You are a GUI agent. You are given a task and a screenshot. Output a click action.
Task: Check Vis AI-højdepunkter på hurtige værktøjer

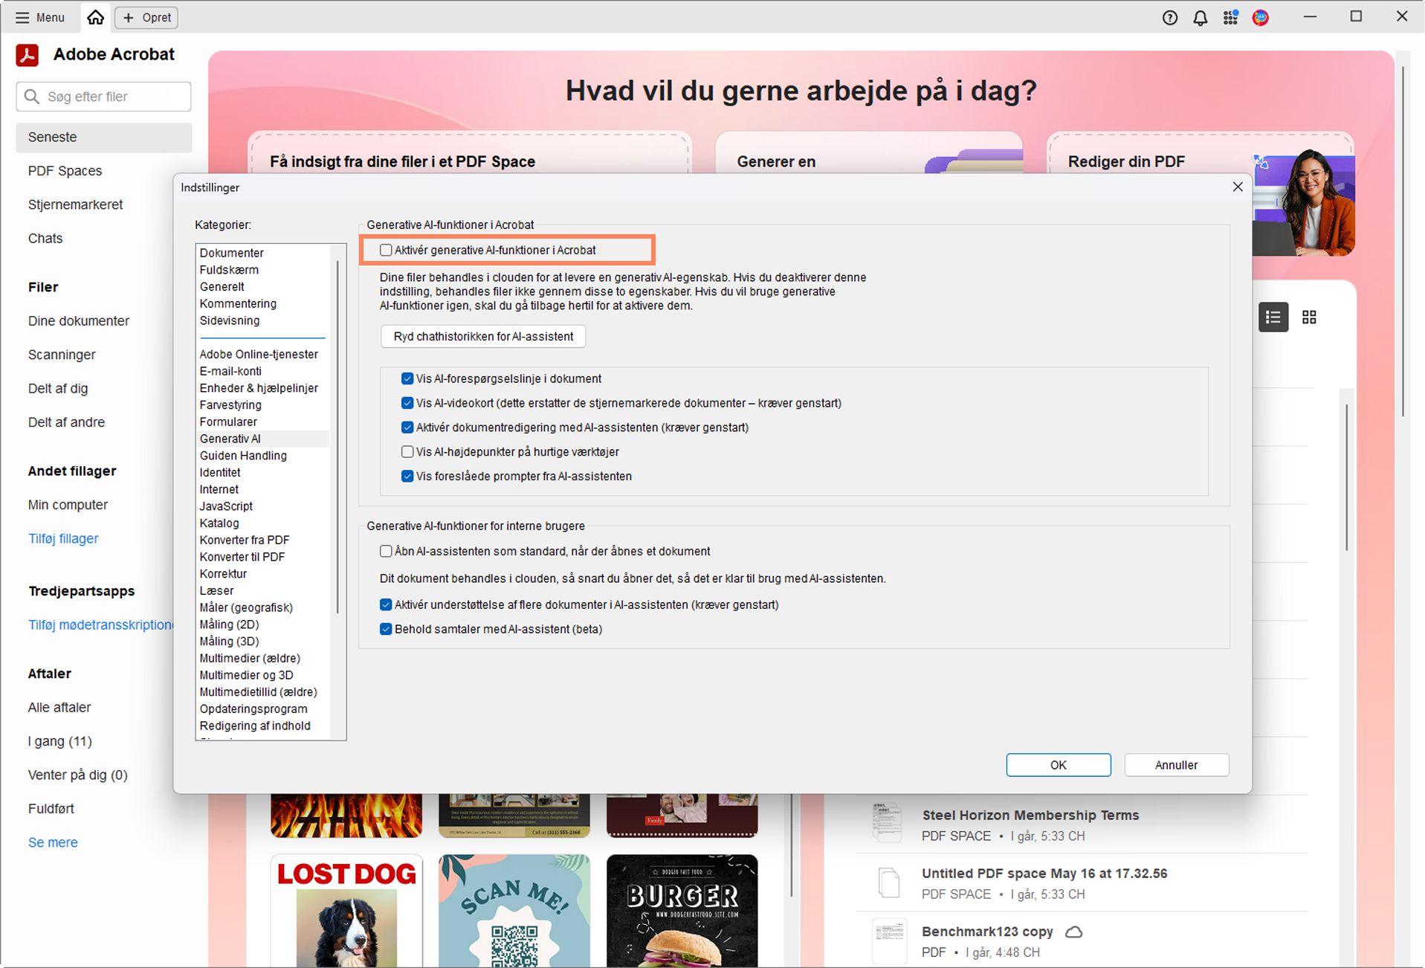point(407,451)
